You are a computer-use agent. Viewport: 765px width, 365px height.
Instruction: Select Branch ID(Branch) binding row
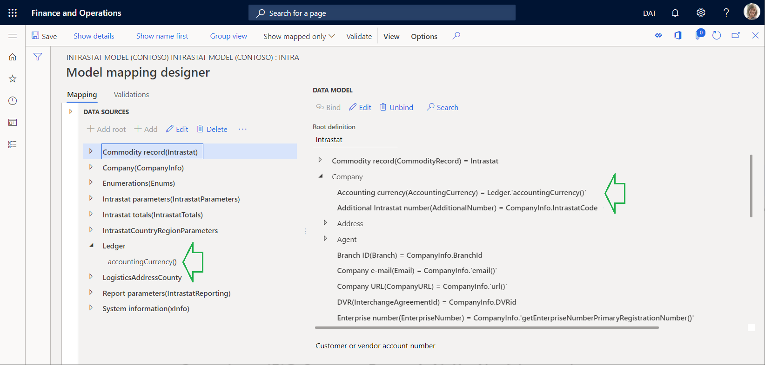tap(409, 255)
